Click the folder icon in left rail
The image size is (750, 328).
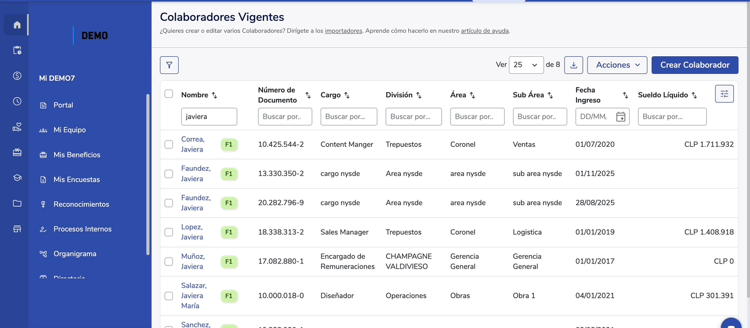click(17, 204)
